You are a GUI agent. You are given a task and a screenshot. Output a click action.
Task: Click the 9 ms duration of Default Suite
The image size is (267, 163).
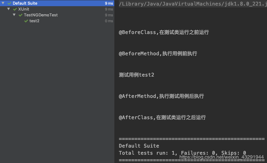tap(109, 3)
